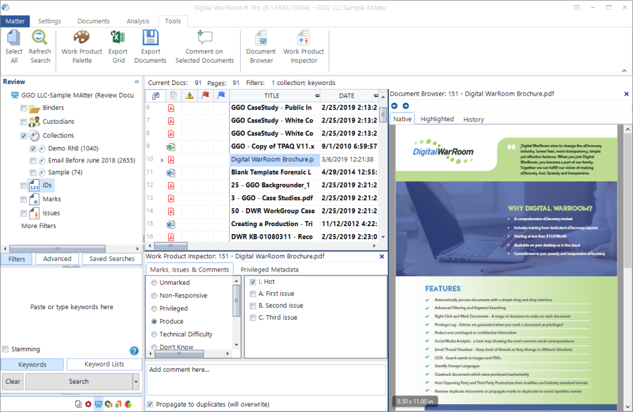Expand row 10 in document grid
The width and height of the screenshot is (633, 412).
pyautogui.click(x=162, y=160)
